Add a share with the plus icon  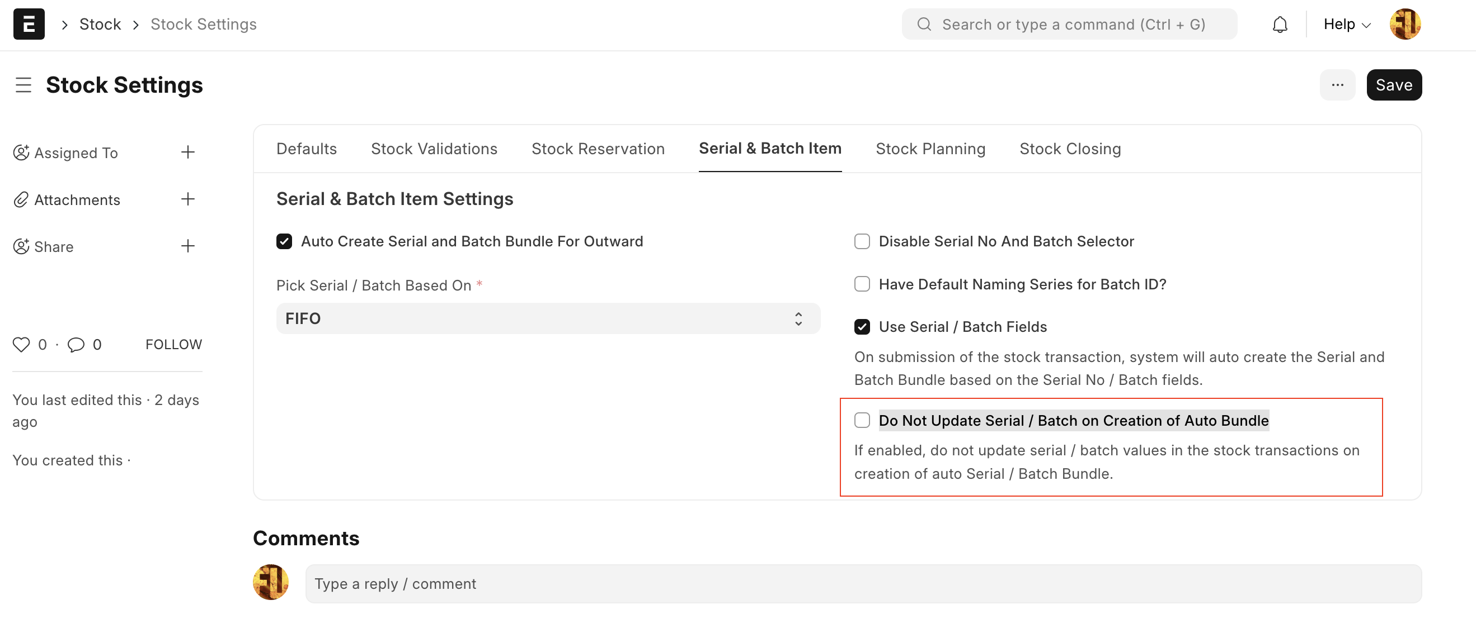(x=188, y=246)
